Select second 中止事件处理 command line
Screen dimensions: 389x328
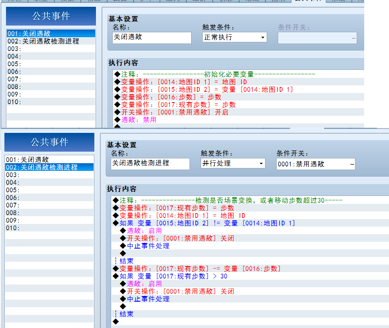click(x=250, y=299)
